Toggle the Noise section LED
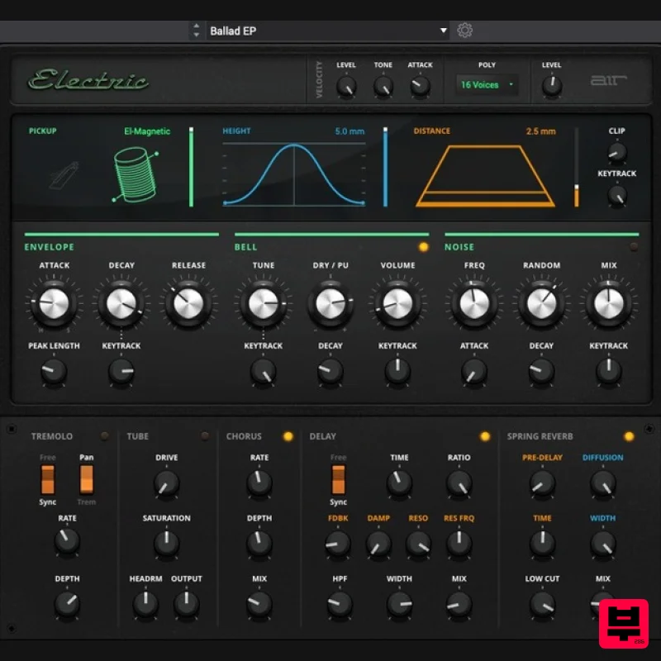Viewport: 661px width, 661px height. [x=633, y=246]
